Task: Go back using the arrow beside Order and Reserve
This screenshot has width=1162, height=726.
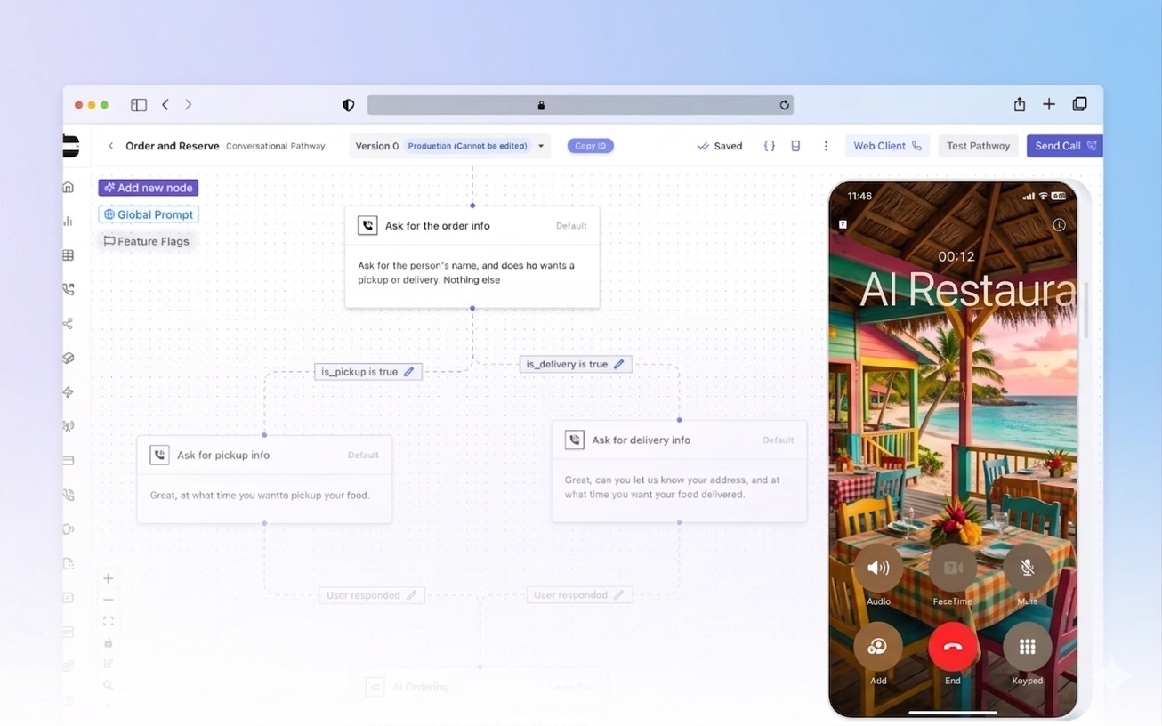Action: [x=110, y=146]
